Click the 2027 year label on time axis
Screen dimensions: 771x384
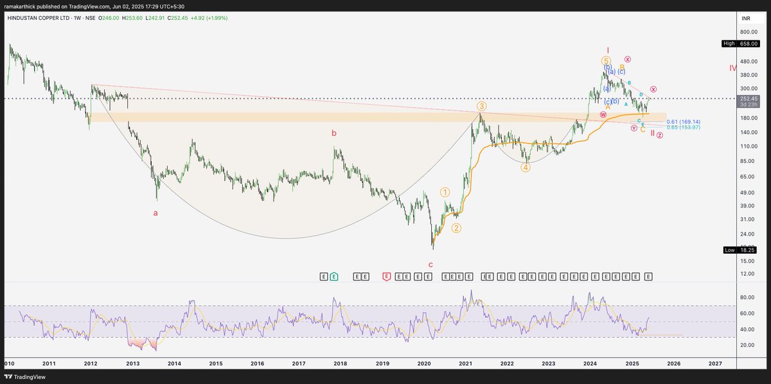[714, 363]
